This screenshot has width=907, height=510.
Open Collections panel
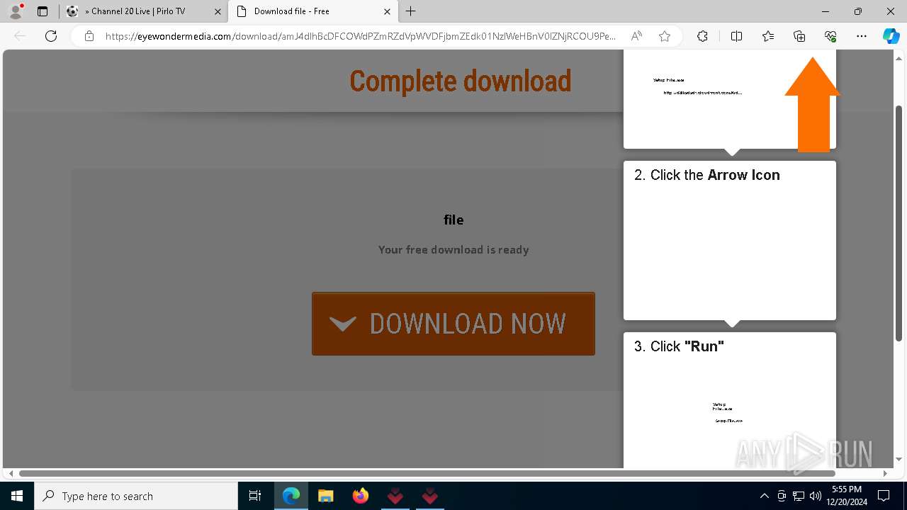pyautogui.click(x=799, y=36)
